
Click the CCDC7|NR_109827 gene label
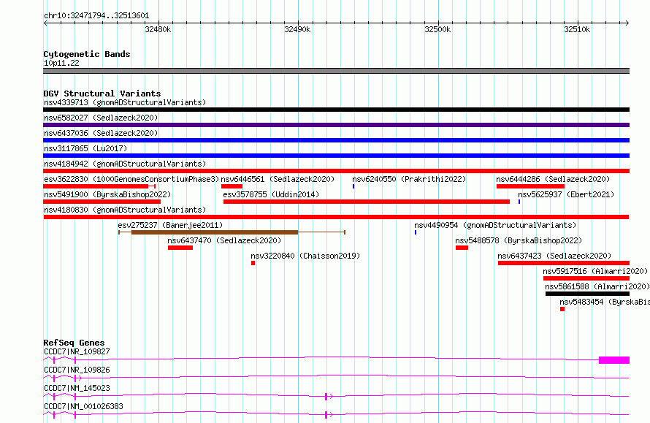[x=77, y=351]
